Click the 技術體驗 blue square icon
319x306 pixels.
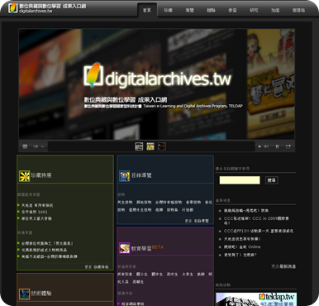pos(24,294)
